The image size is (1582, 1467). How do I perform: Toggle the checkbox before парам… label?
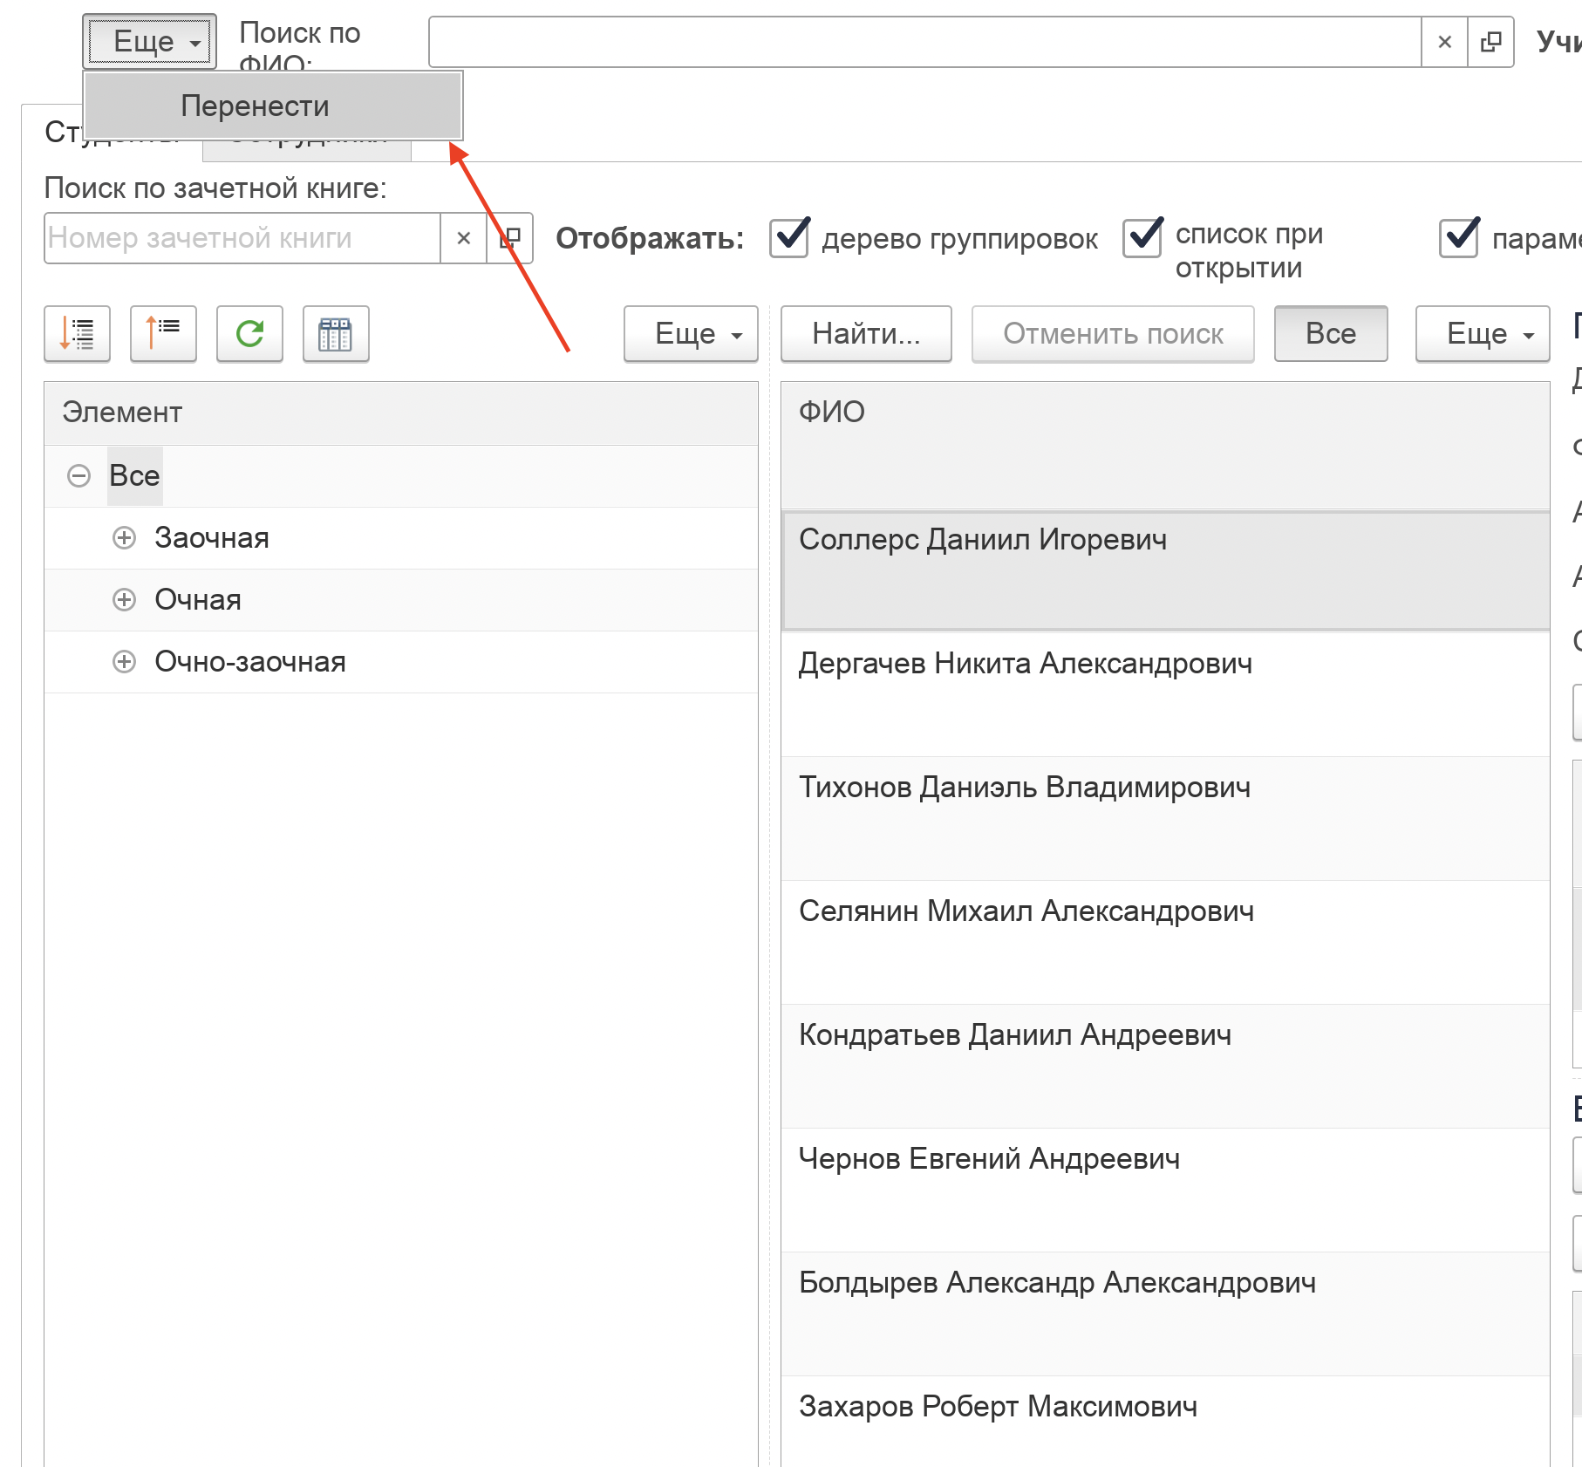(x=1459, y=238)
